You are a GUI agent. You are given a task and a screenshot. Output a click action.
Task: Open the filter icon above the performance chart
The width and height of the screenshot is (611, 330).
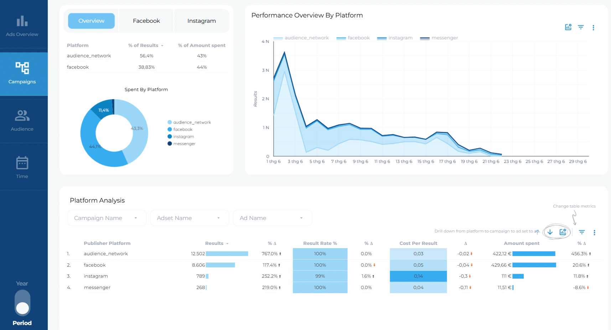coord(581,27)
